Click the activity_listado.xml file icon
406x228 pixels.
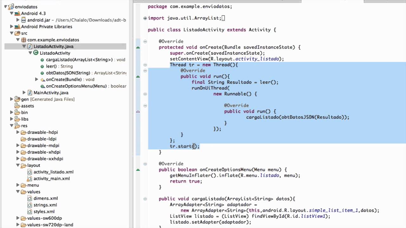pyautogui.click(x=30, y=172)
